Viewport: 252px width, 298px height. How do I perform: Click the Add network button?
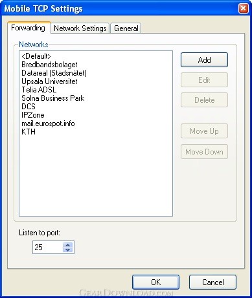[x=204, y=59]
